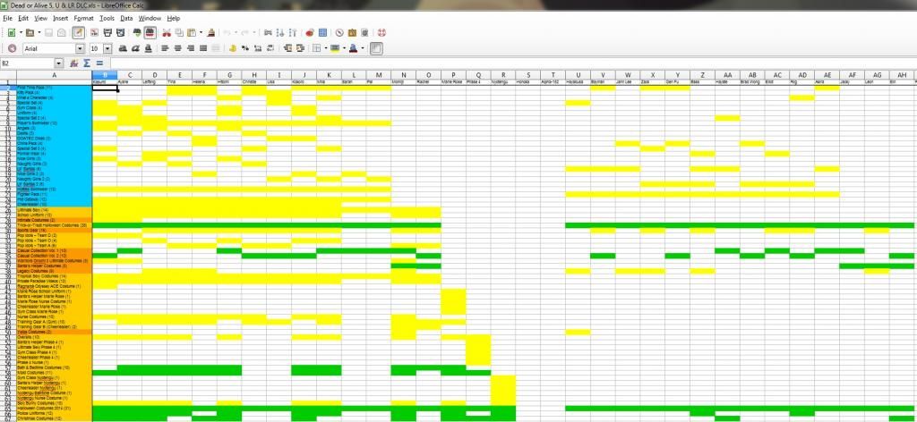Screen dimensions: 917x422
Task: Activate format paintbrush icon
Action: [x=211, y=33]
